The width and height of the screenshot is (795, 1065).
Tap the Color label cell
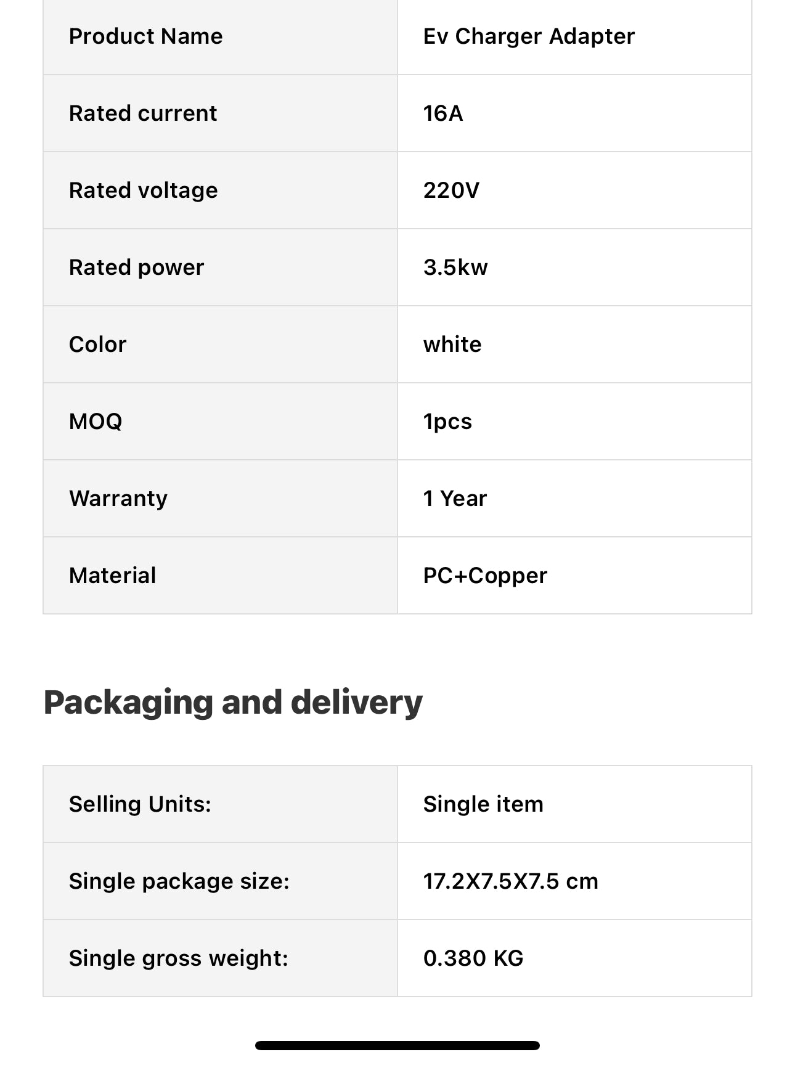[x=220, y=345]
